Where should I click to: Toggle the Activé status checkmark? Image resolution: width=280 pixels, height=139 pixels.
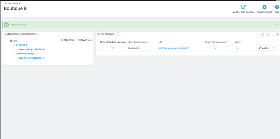[238, 48]
